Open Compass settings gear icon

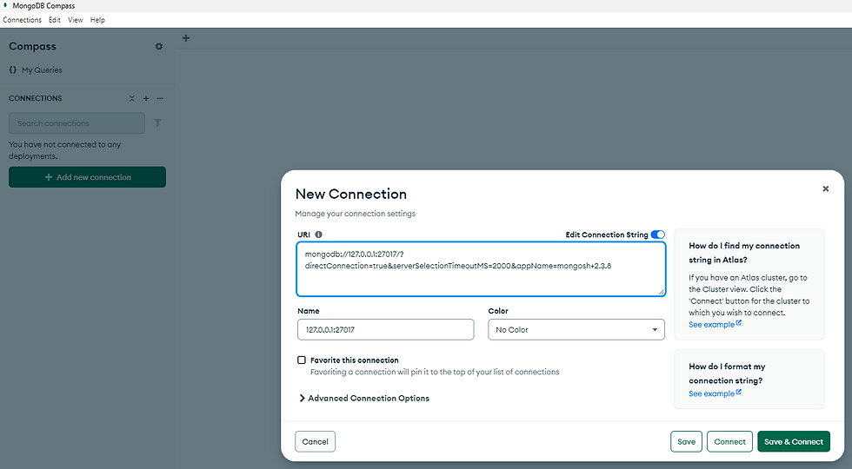[158, 47]
